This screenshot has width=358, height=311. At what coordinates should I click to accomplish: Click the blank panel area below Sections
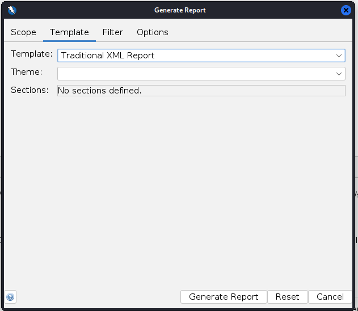tap(179, 187)
